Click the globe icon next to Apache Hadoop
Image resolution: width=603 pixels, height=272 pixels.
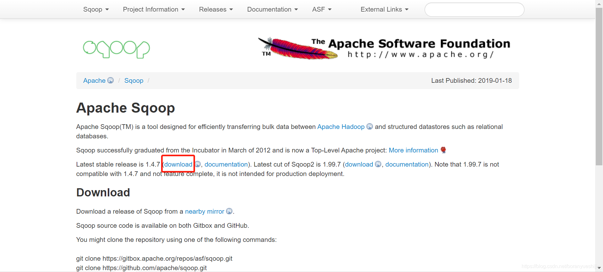[x=370, y=126]
